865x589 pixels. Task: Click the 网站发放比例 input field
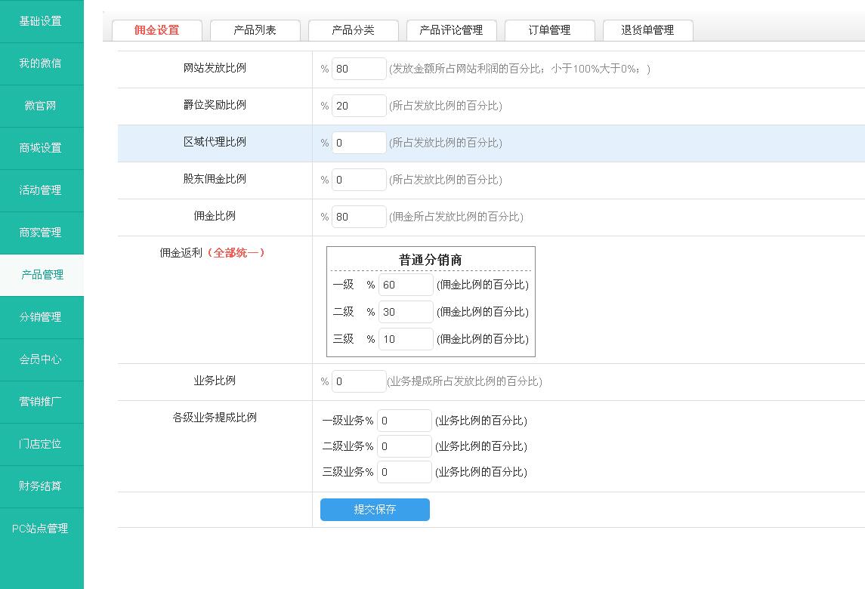coord(359,69)
